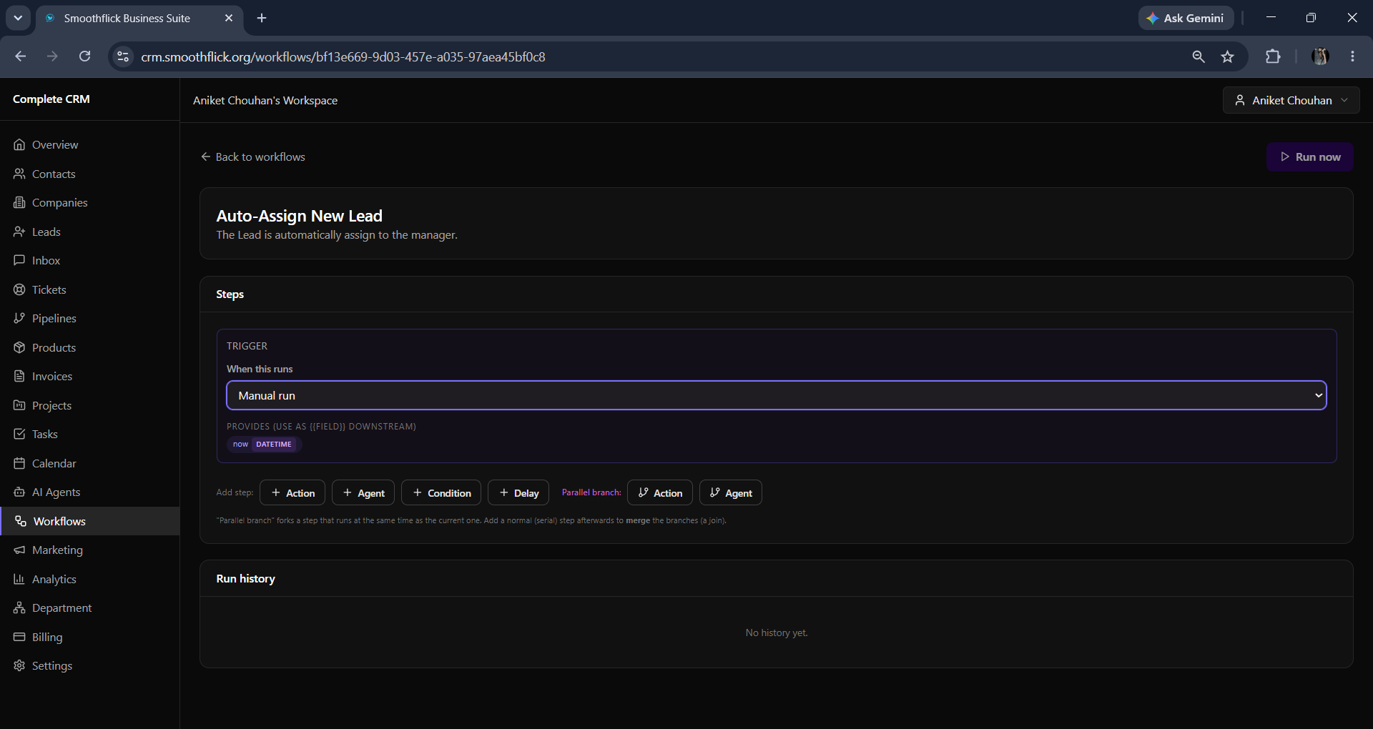Click the Inbox message icon
Screen dimensions: 1373x729
click(19, 260)
